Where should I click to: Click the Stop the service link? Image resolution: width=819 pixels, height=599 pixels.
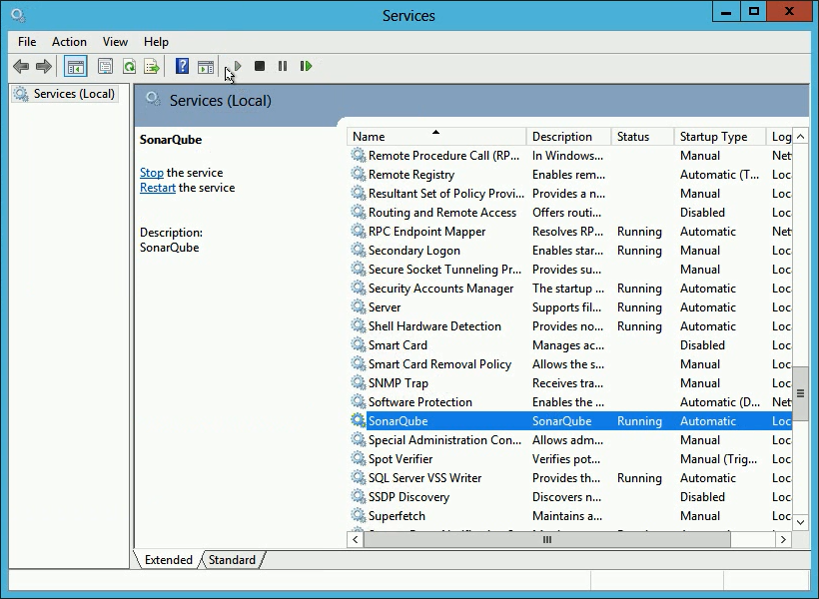(152, 173)
